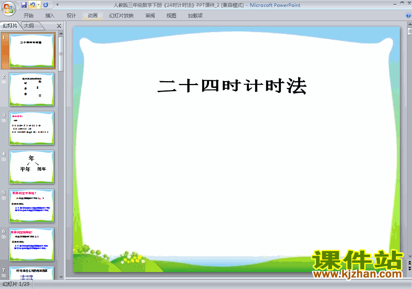Click the slide title 二十四时计时法

232,86
